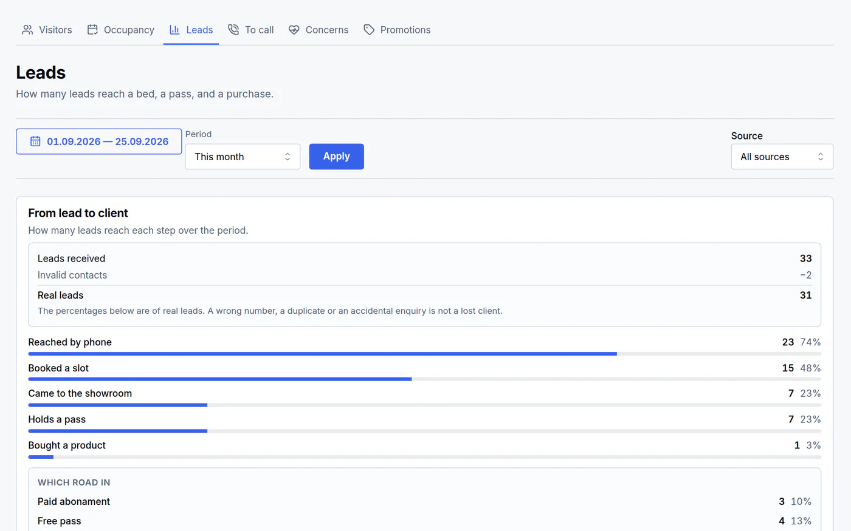
Task: Click the Free pass row label
Action: 59,521
